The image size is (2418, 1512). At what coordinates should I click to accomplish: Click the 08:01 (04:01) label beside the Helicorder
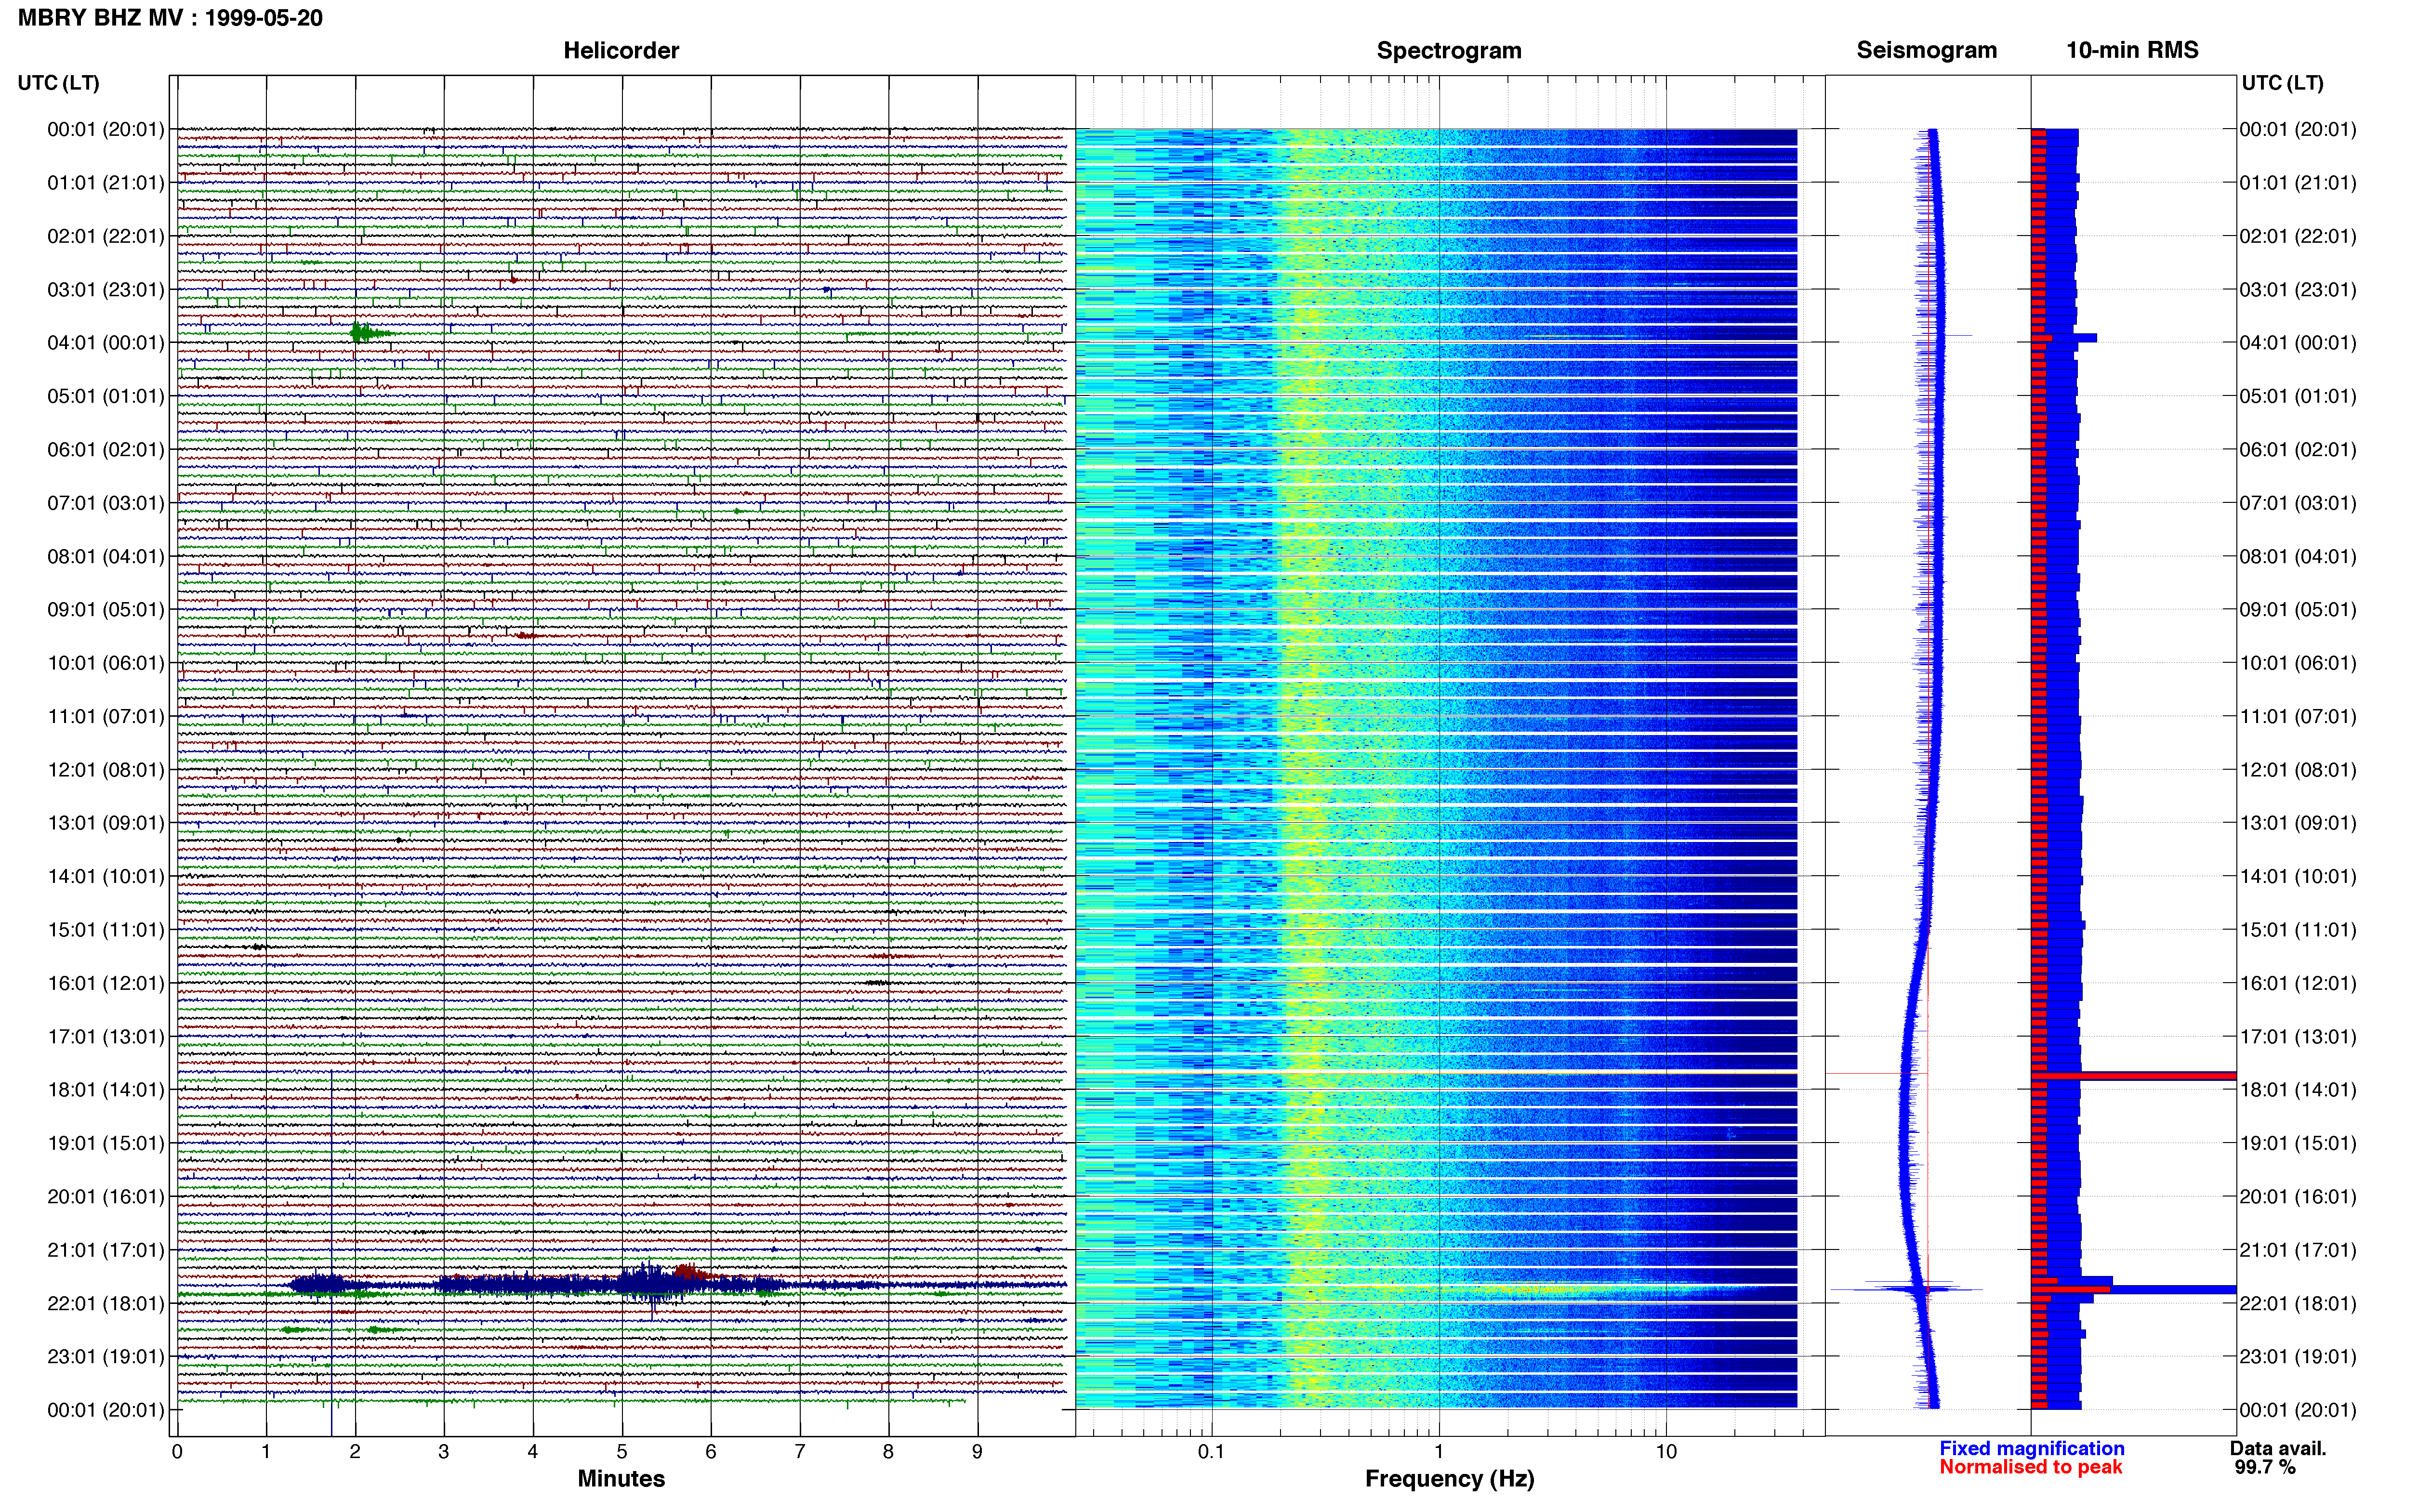pyautogui.click(x=106, y=556)
